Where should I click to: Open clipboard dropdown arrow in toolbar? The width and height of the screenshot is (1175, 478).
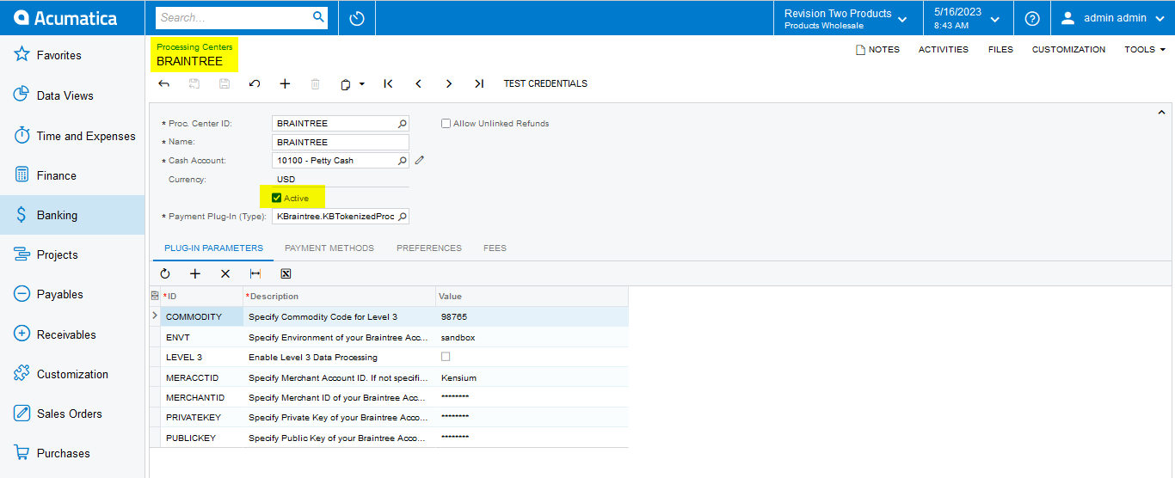tap(362, 84)
